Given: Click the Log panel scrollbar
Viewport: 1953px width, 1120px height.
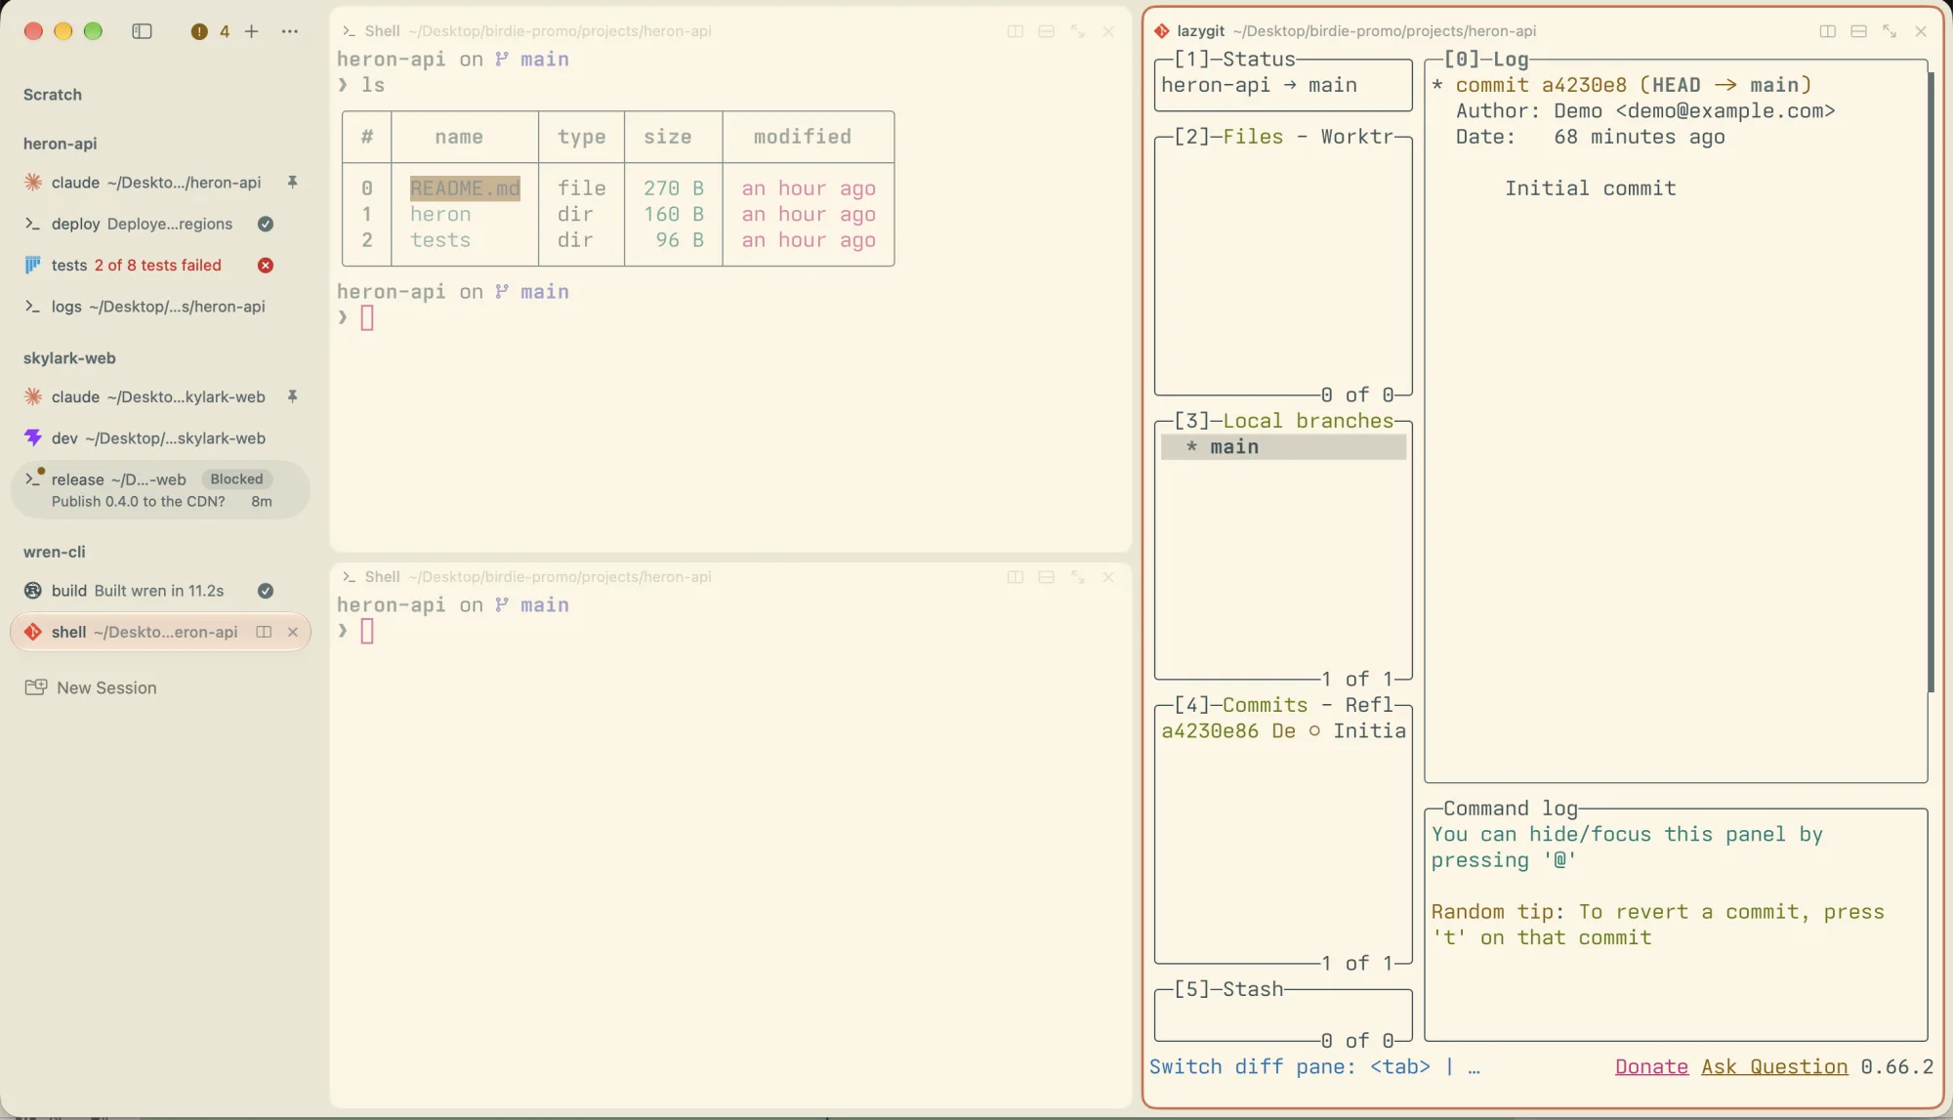Looking at the screenshot, I should click(x=1931, y=383).
